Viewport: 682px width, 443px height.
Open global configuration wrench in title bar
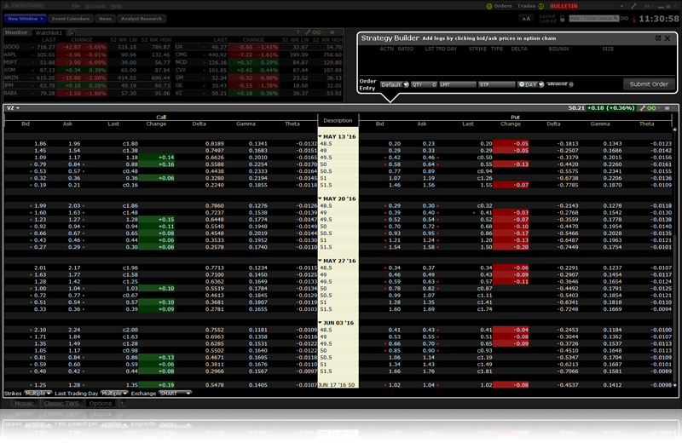633,6
